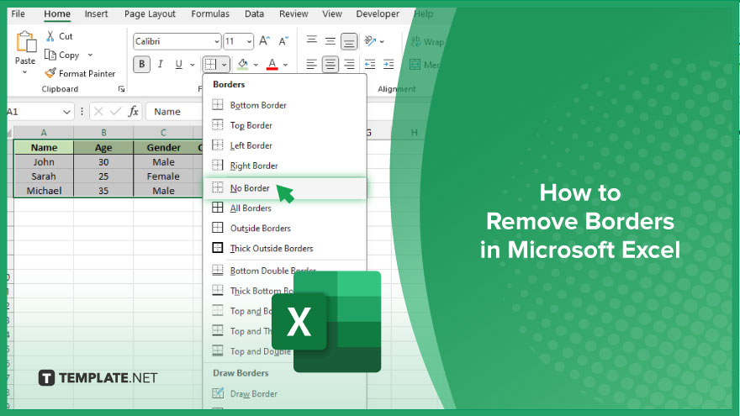Open the Developer tab
Viewport: 740px width, 416px height.
(378, 13)
